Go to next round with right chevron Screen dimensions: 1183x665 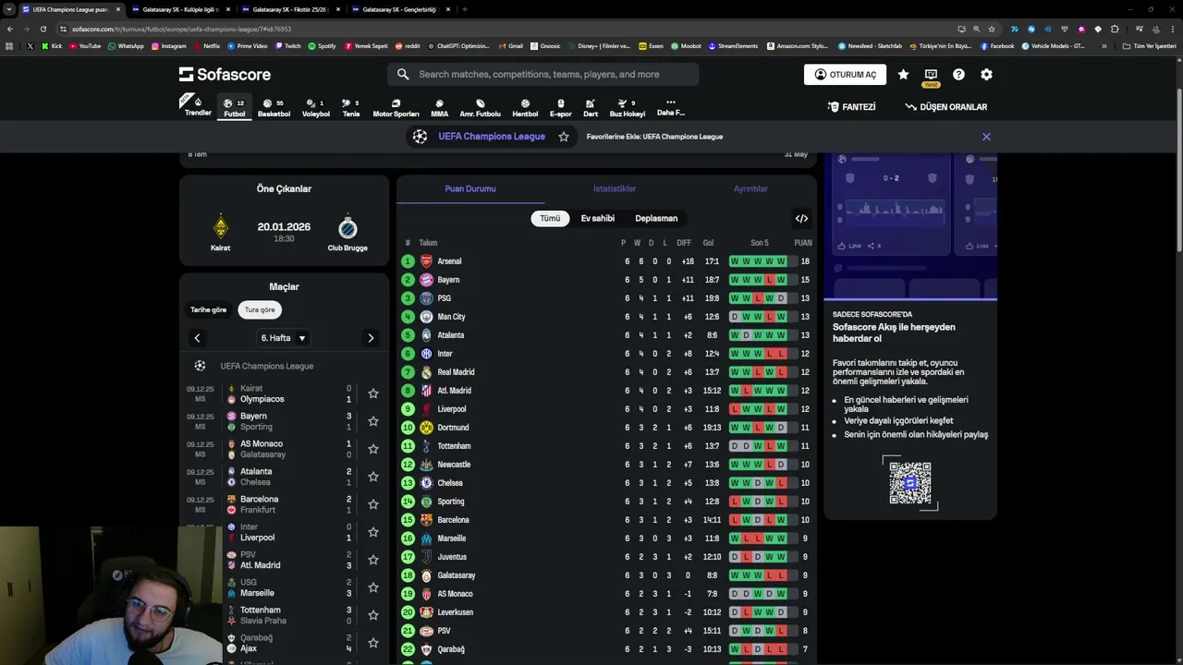pos(371,338)
